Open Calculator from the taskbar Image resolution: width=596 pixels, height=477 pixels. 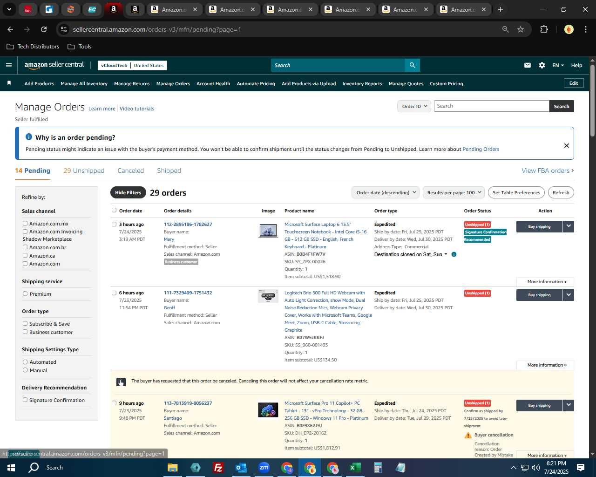click(378, 468)
